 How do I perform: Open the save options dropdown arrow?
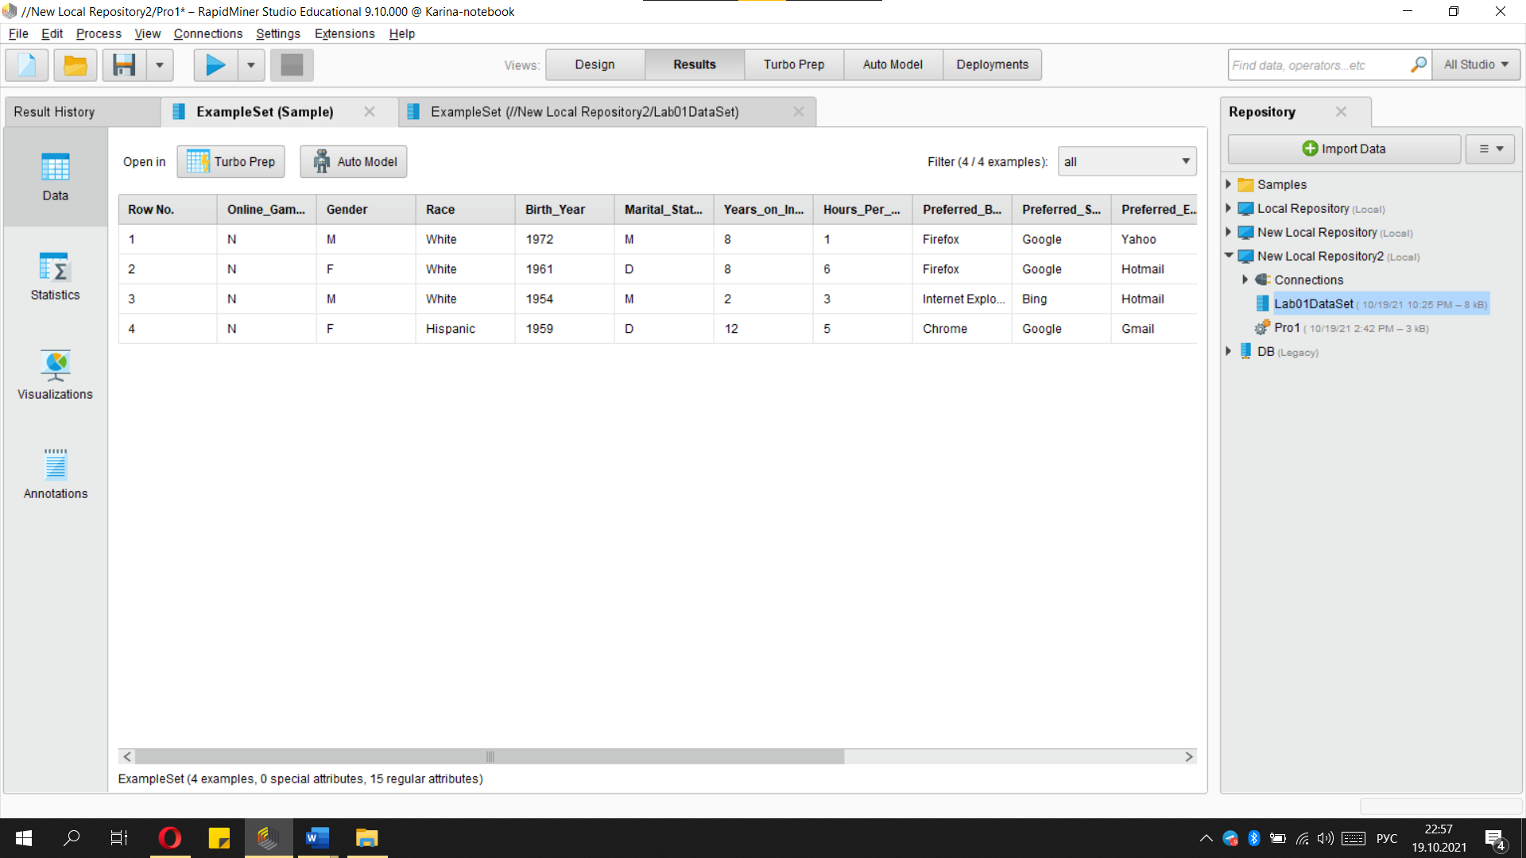pos(160,64)
